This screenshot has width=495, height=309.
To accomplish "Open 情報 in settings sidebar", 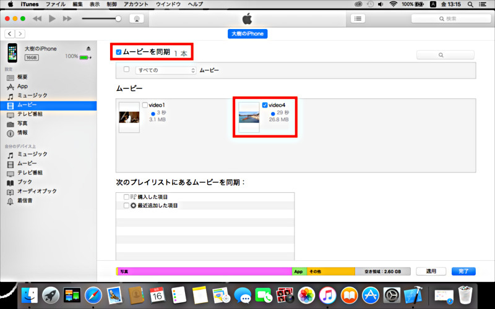I will point(22,133).
